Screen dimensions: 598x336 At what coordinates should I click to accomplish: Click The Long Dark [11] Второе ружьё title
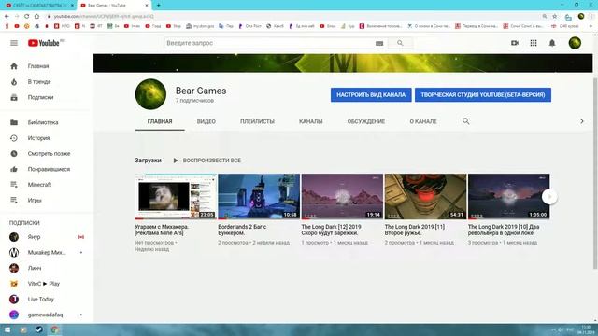point(415,230)
